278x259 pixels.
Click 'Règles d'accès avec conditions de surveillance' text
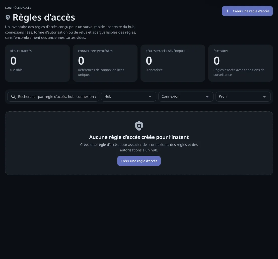tap(239, 72)
